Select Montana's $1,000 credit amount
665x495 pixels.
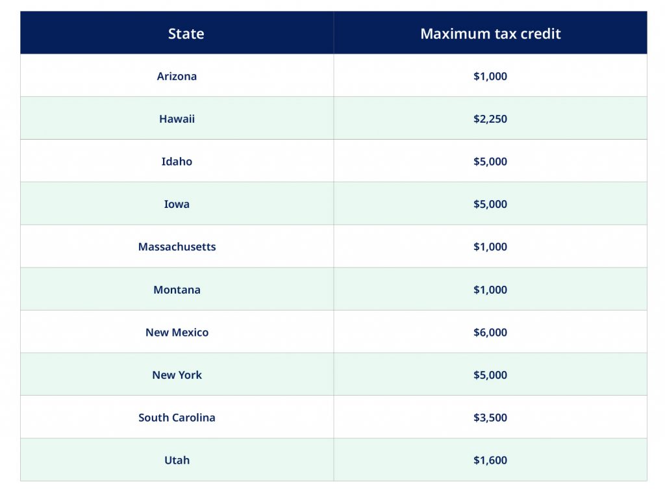click(x=490, y=289)
